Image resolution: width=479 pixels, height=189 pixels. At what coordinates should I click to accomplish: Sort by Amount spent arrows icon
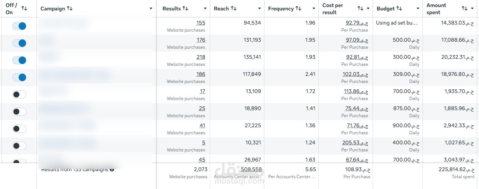point(464,9)
